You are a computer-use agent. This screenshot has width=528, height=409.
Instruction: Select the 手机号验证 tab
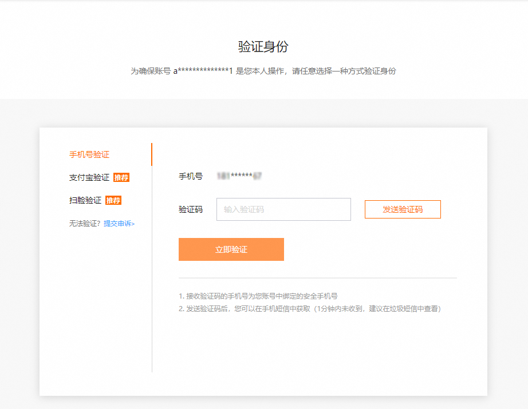coord(89,154)
